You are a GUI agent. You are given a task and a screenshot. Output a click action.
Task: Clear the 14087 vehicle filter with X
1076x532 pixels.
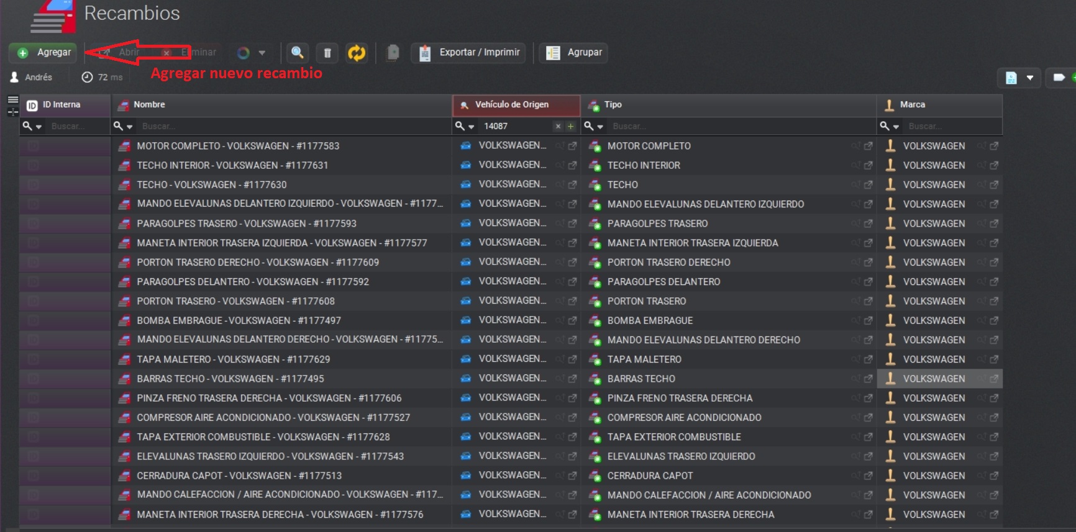coord(558,127)
